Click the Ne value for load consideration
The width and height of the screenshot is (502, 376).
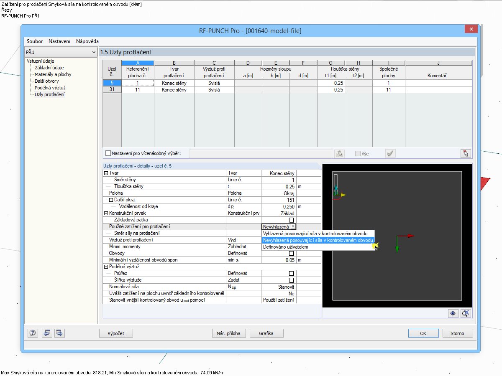[279, 293]
